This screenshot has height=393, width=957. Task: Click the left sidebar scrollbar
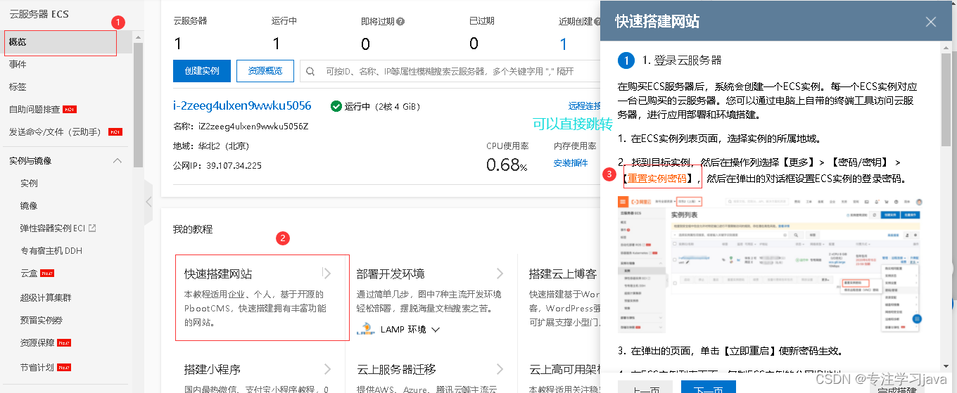point(138,105)
